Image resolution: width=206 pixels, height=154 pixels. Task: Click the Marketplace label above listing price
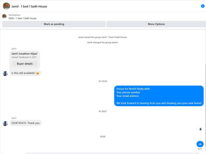(14, 15)
